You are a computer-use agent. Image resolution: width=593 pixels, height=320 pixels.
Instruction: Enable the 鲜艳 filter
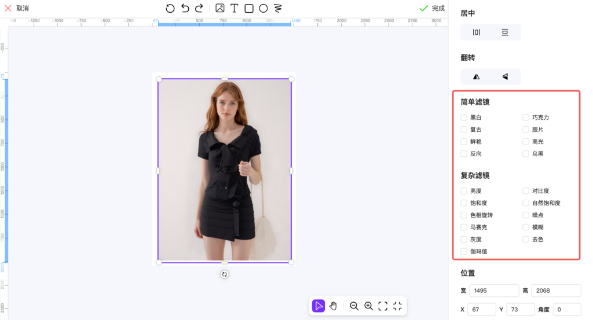464,142
